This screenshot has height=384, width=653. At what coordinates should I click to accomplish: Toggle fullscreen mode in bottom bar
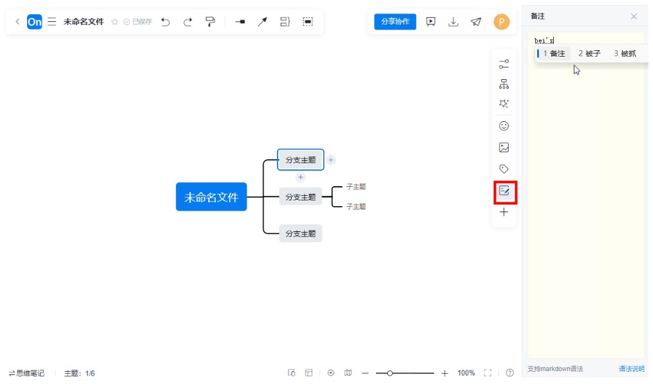point(487,373)
